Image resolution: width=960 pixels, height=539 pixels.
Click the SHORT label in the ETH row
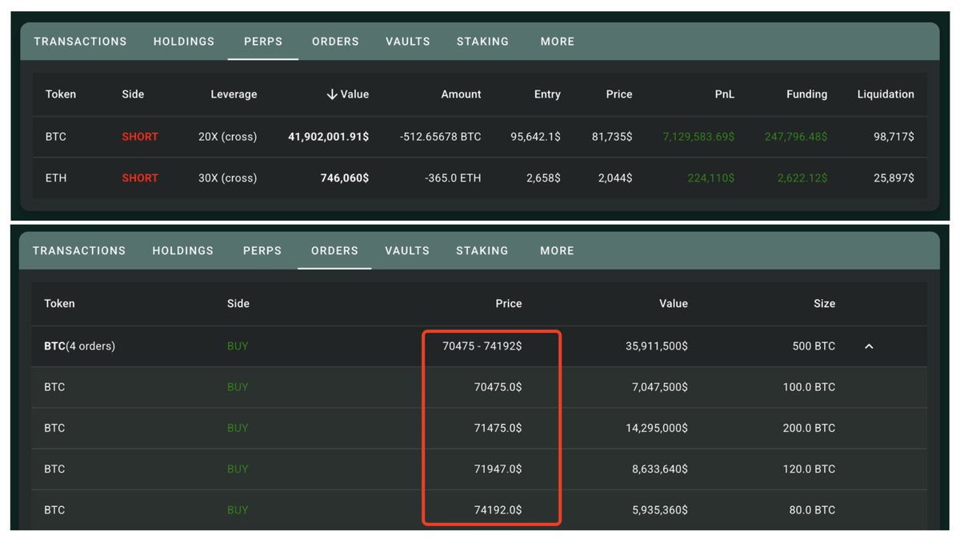(140, 178)
